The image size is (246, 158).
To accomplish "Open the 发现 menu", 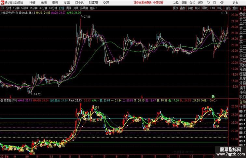I will 66,3.
